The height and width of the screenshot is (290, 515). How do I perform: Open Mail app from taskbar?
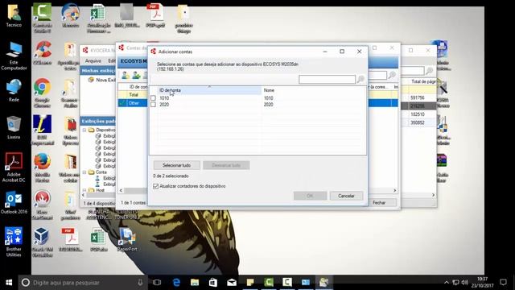(232, 283)
